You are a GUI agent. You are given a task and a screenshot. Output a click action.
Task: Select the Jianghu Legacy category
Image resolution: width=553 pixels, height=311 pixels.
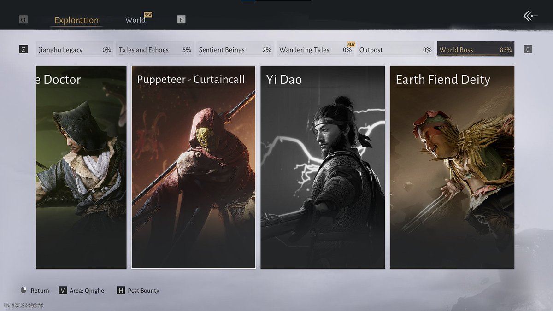(74, 50)
